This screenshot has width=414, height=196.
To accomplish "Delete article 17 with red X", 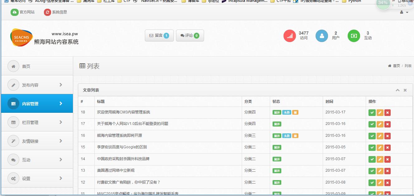I will 388,124.
